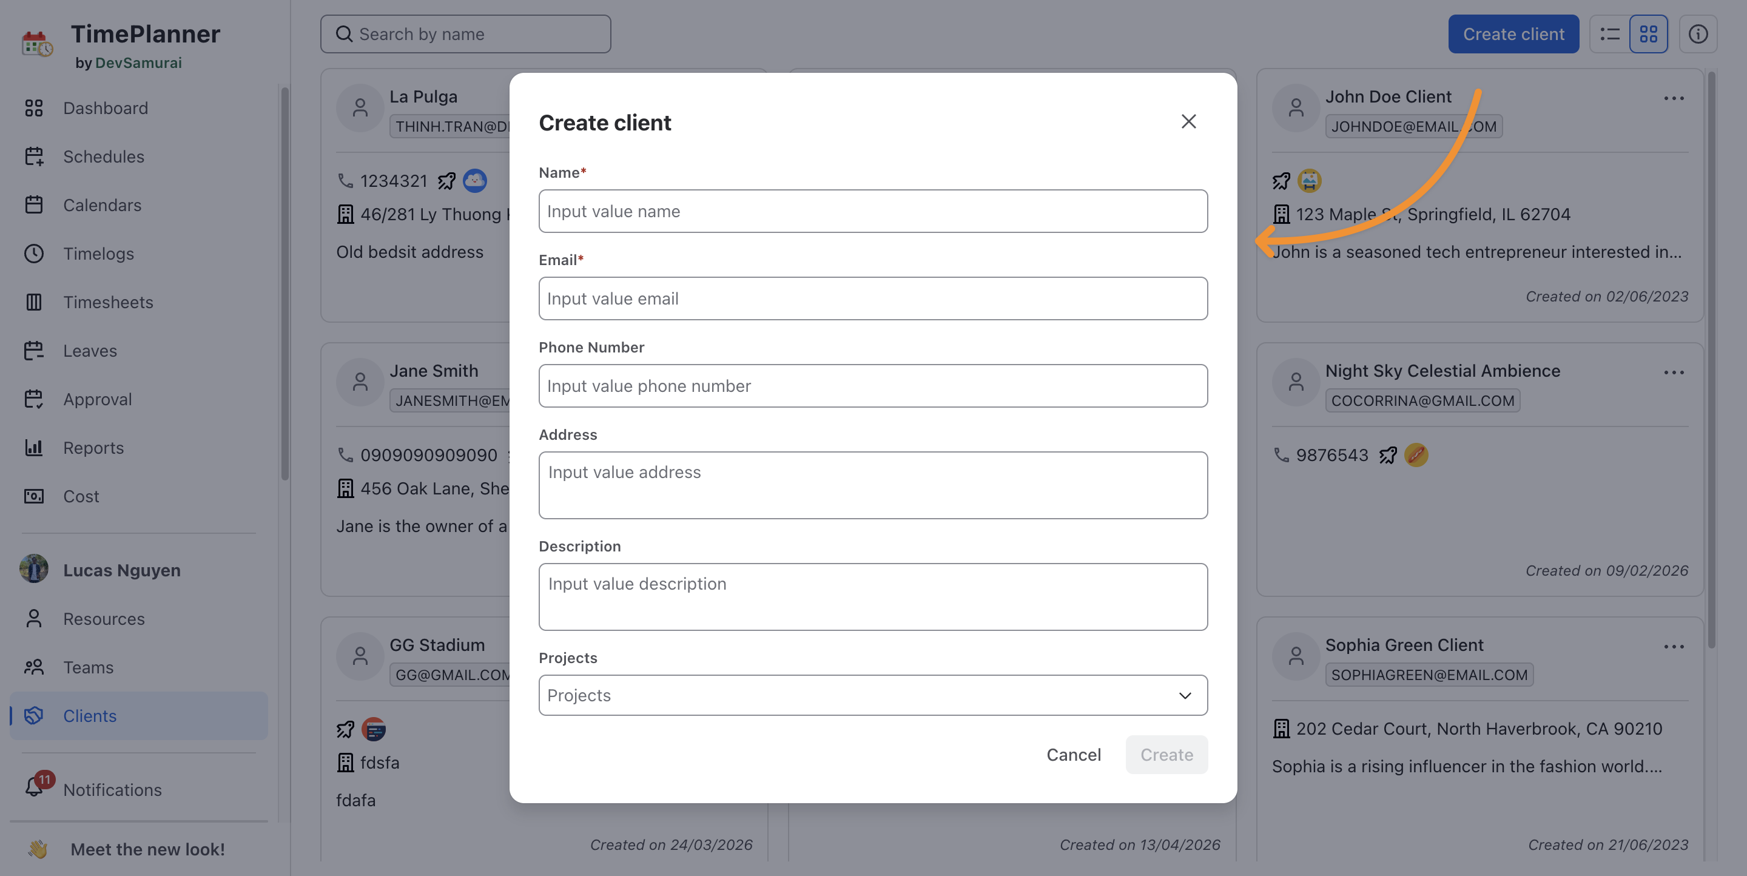Open options menu for Sophia Green Client
1747x876 pixels.
[1673, 646]
